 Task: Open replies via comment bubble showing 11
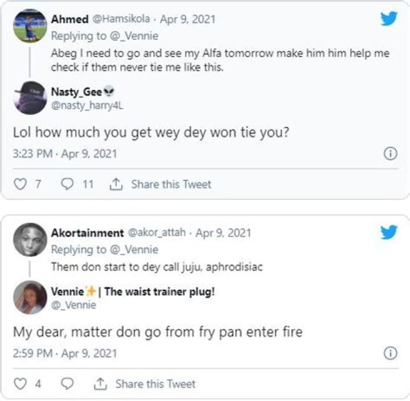point(67,184)
